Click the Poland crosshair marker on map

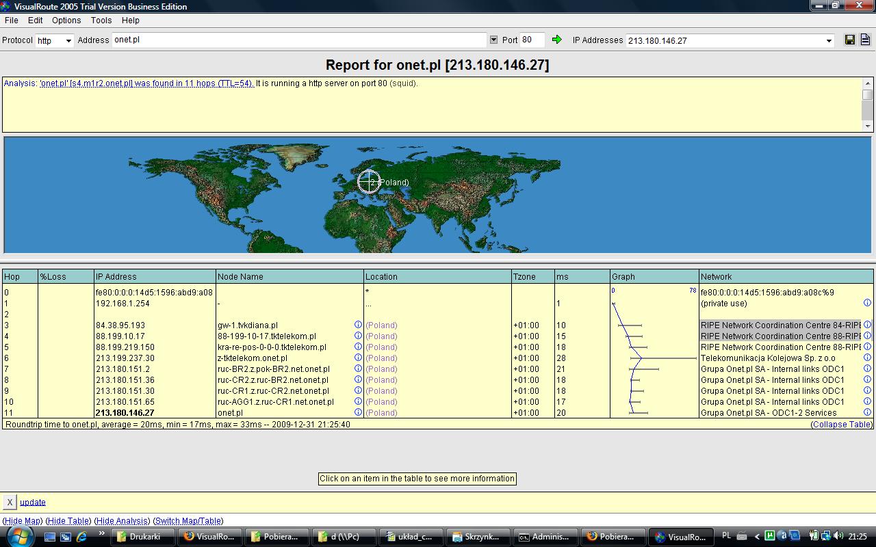[x=369, y=182]
